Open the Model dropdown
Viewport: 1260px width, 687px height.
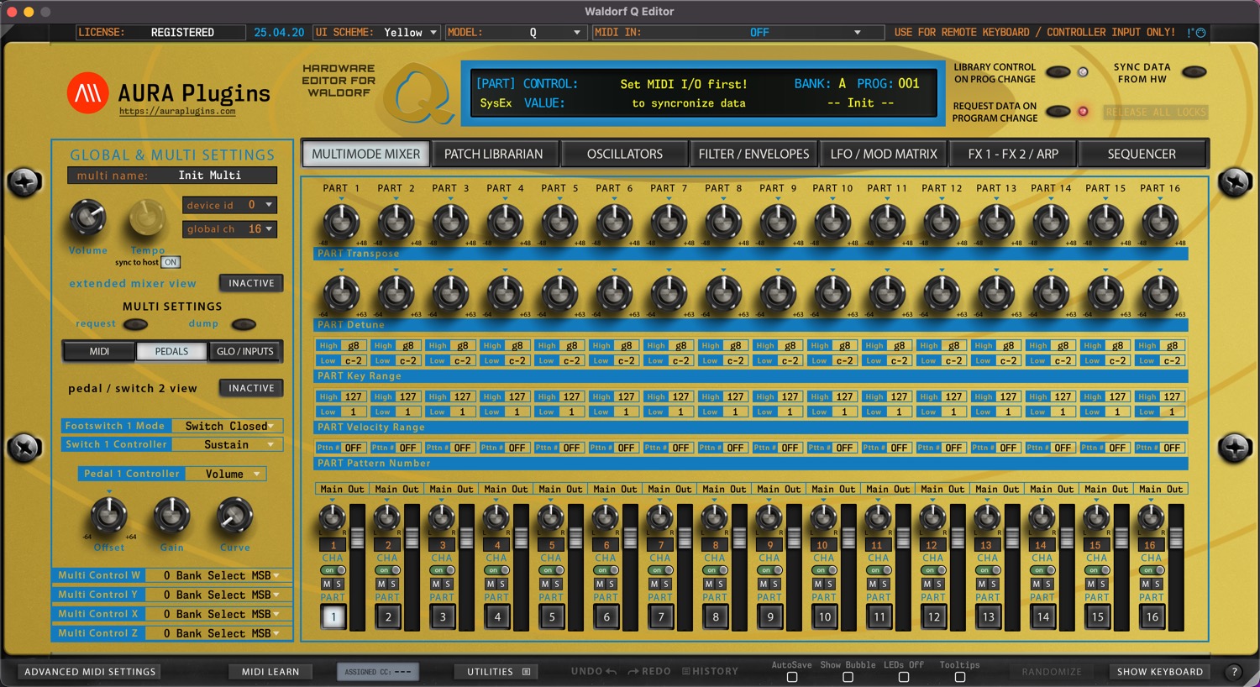click(x=515, y=33)
